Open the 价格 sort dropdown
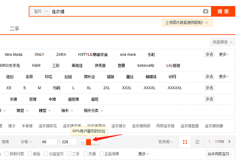The height and width of the screenshot is (165, 238). [26, 142]
